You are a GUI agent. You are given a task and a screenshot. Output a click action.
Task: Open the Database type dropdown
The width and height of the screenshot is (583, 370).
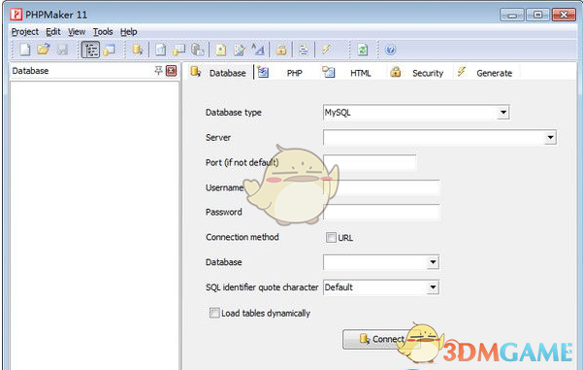(503, 112)
